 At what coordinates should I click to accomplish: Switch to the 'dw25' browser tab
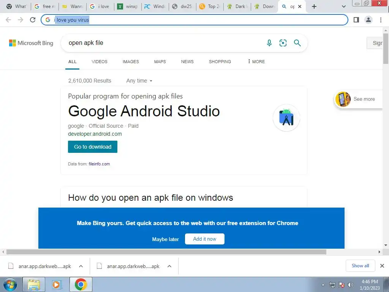point(182,6)
